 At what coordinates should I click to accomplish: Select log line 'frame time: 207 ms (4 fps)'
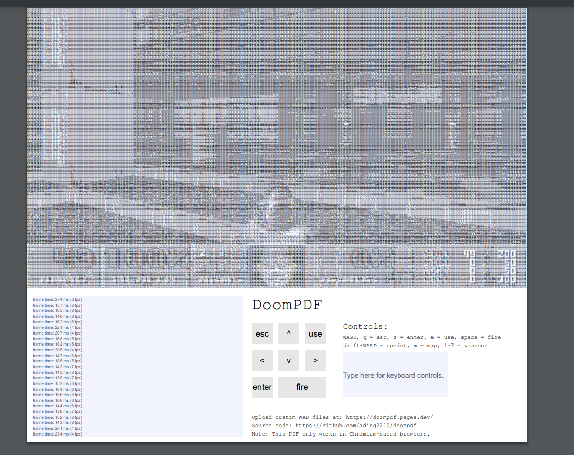[x=57, y=333]
